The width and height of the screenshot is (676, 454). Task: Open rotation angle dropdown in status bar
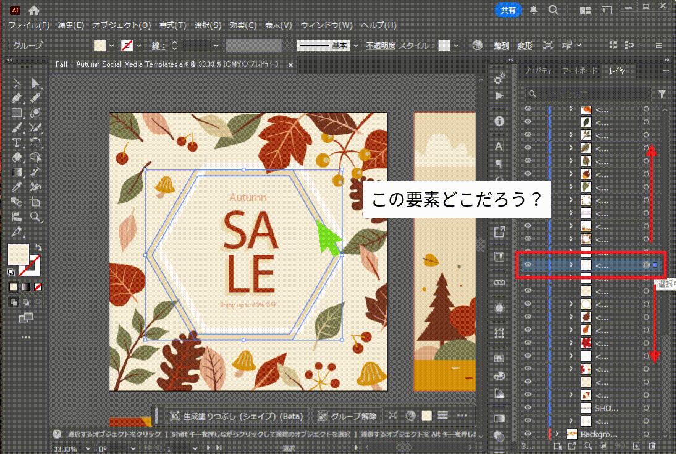point(133,449)
